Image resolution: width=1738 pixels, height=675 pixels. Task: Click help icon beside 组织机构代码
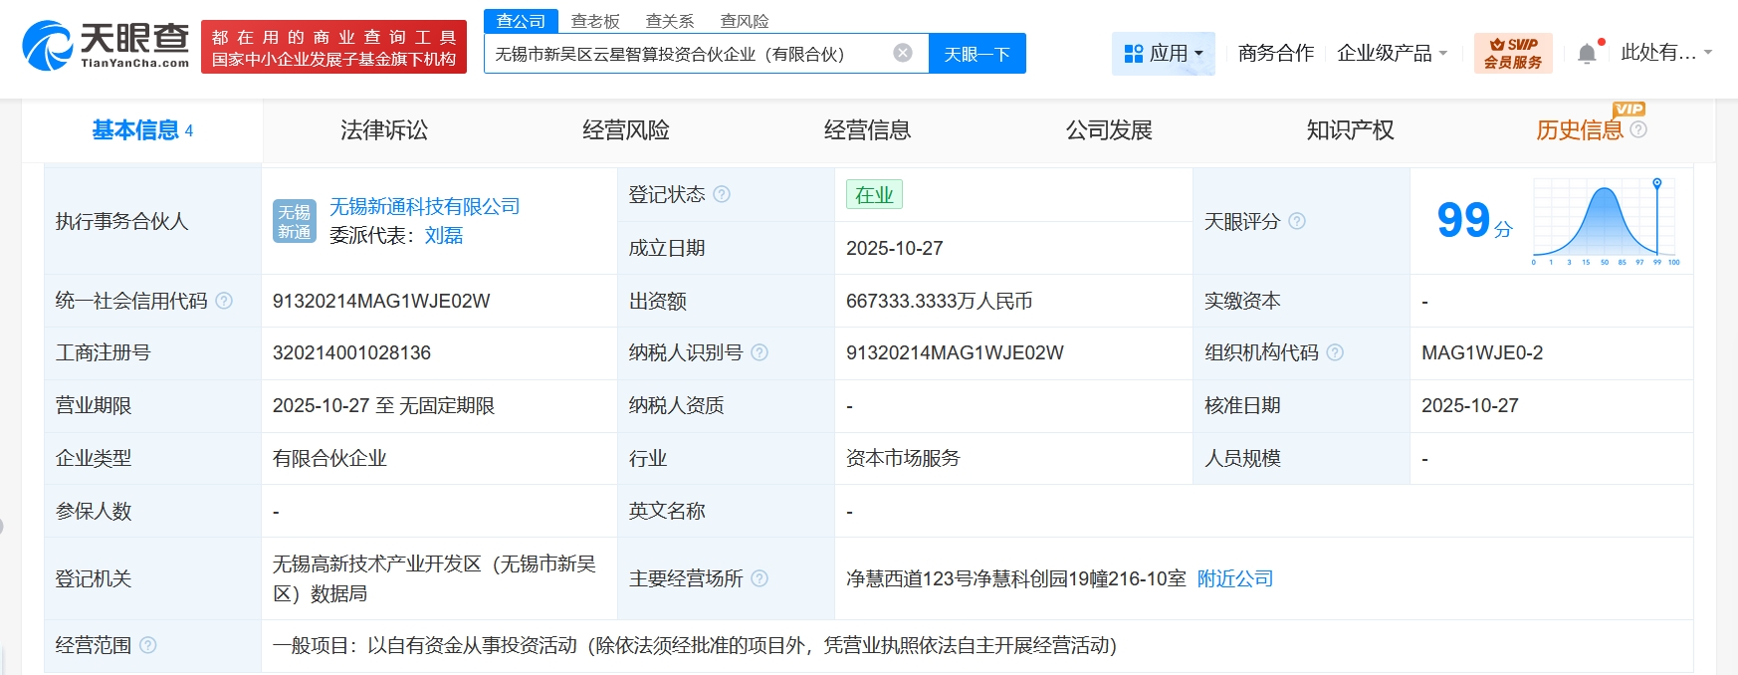pyautogui.click(x=1336, y=352)
